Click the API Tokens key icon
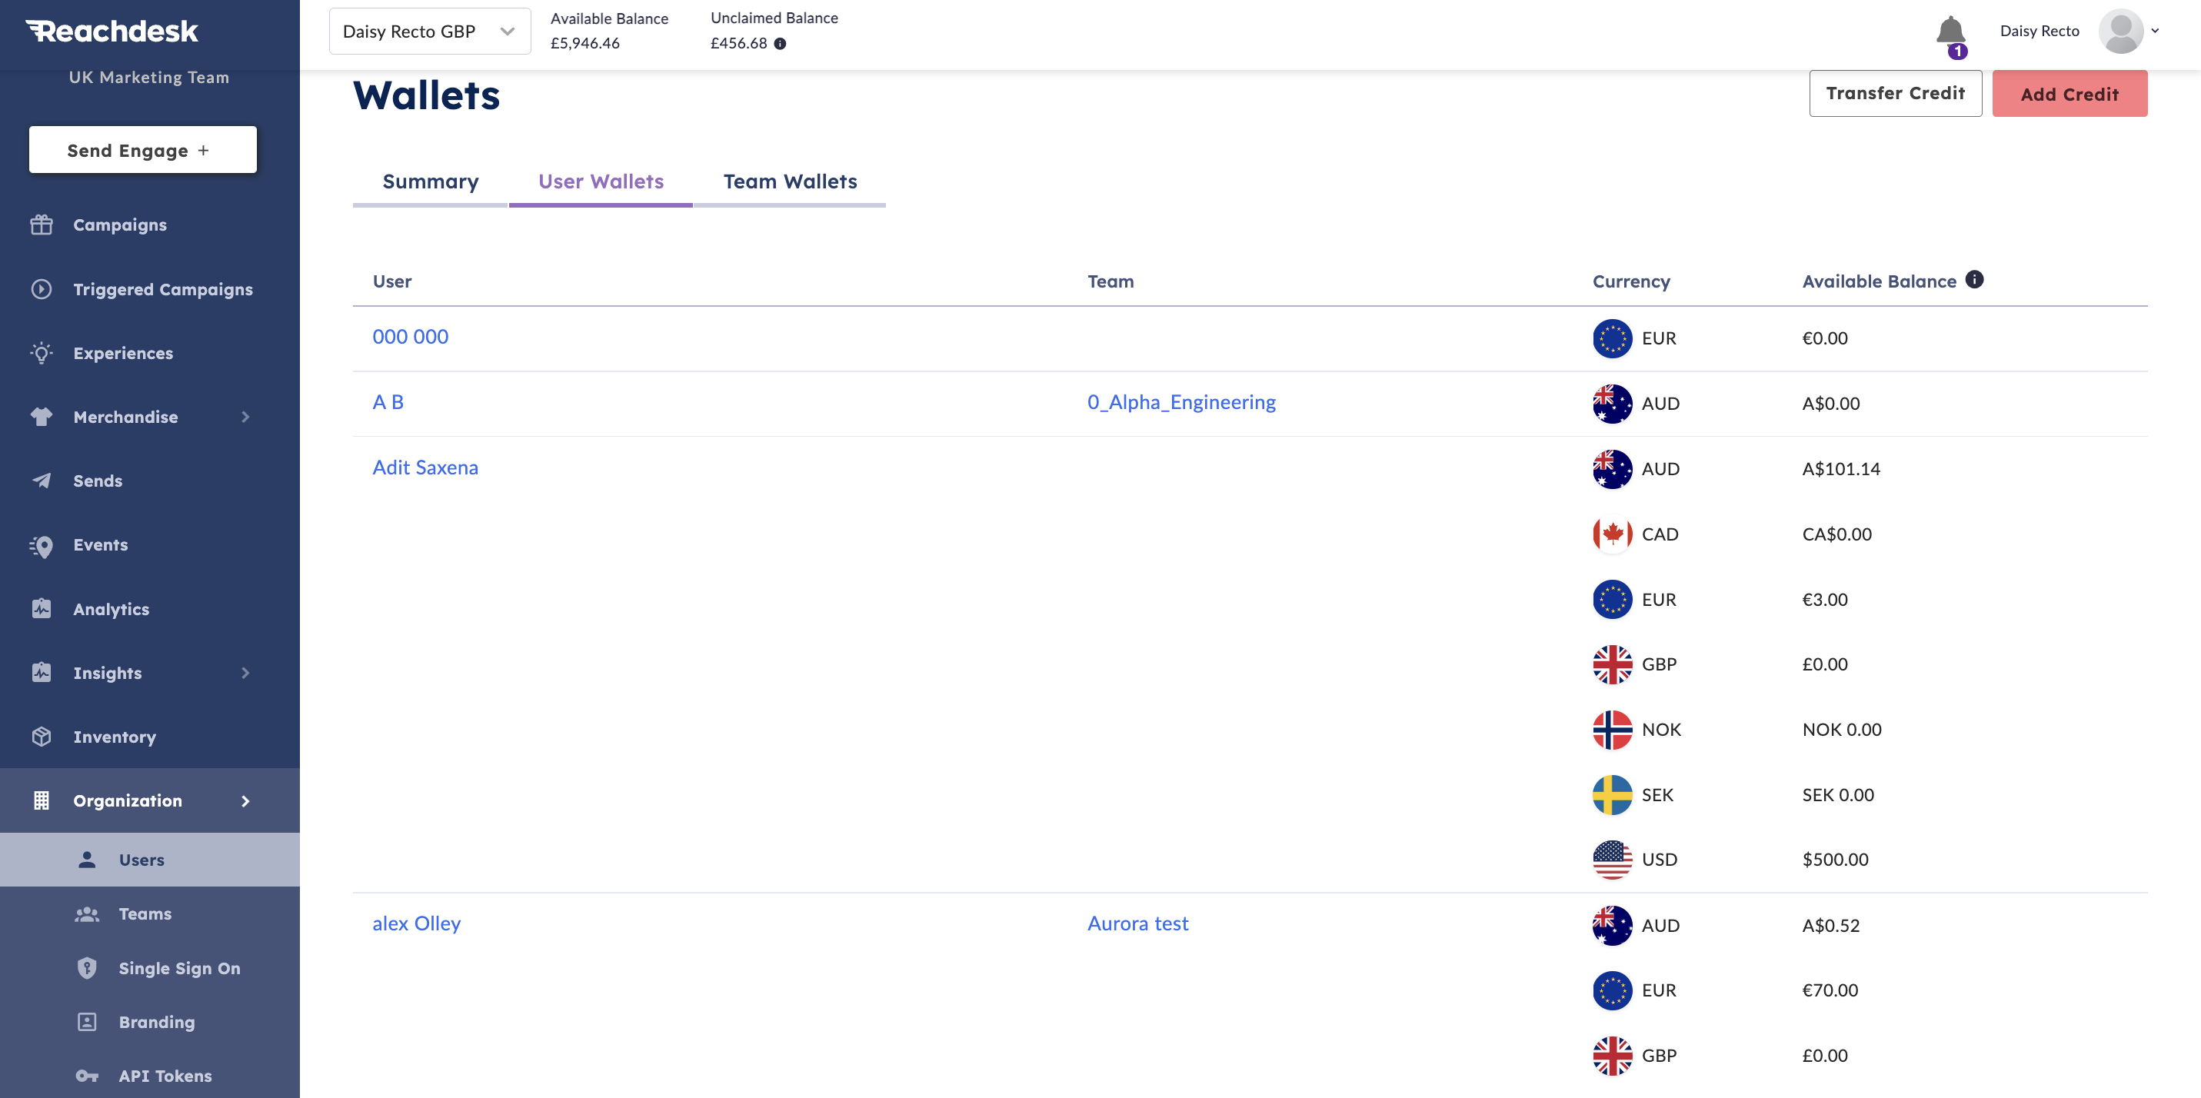This screenshot has width=2201, height=1098. pyautogui.click(x=87, y=1076)
